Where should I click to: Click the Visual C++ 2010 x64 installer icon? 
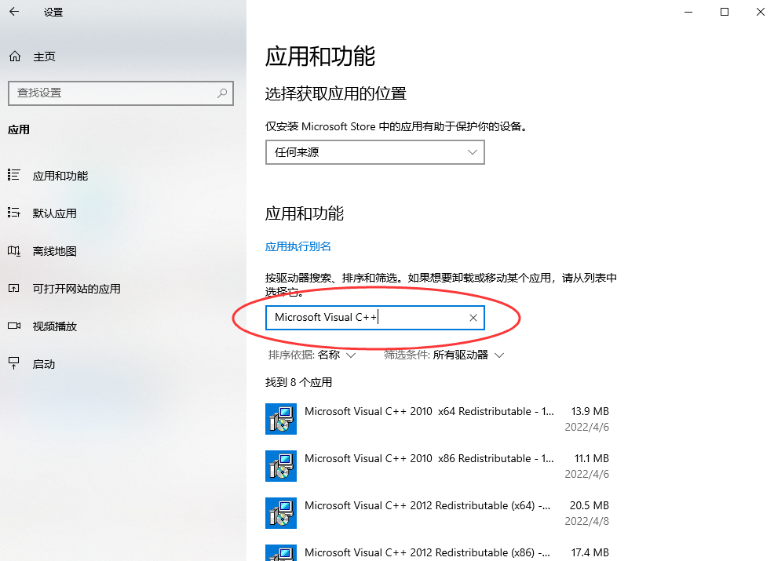[281, 419]
